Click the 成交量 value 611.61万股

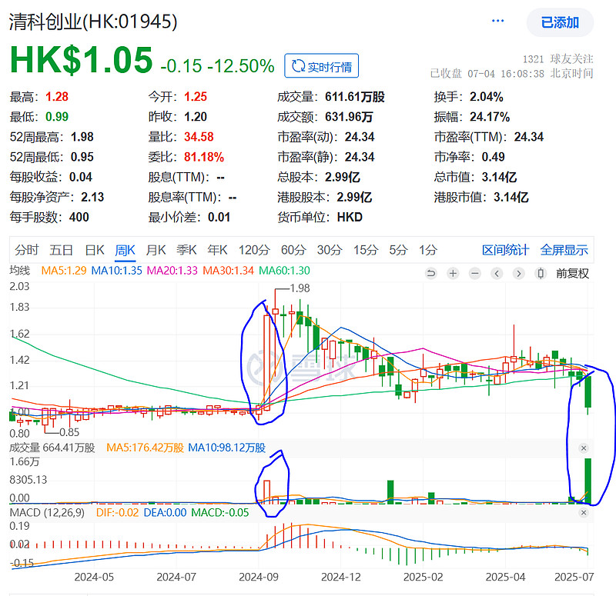pyautogui.click(x=355, y=97)
